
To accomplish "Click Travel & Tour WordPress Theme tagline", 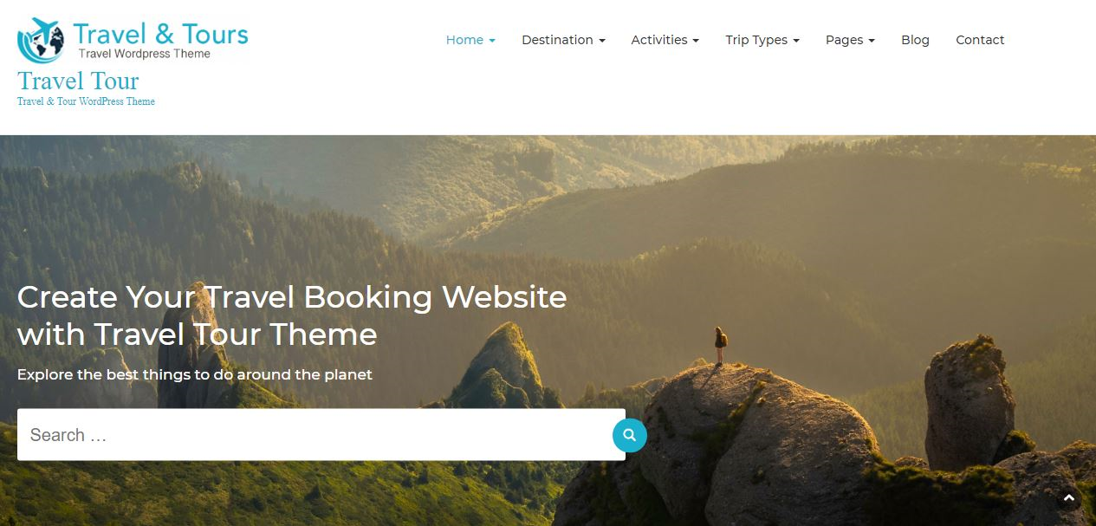I will (86, 101).
